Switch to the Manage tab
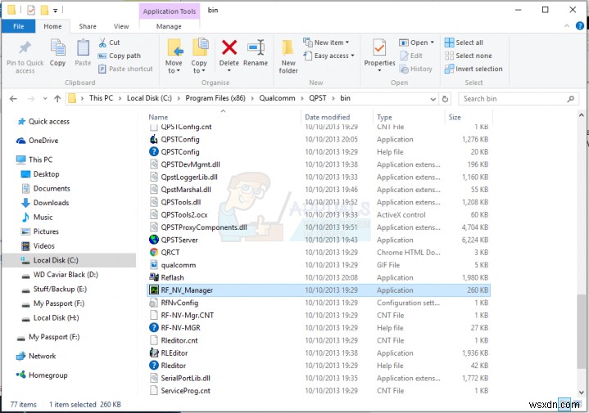 click(x=169, y=26)
